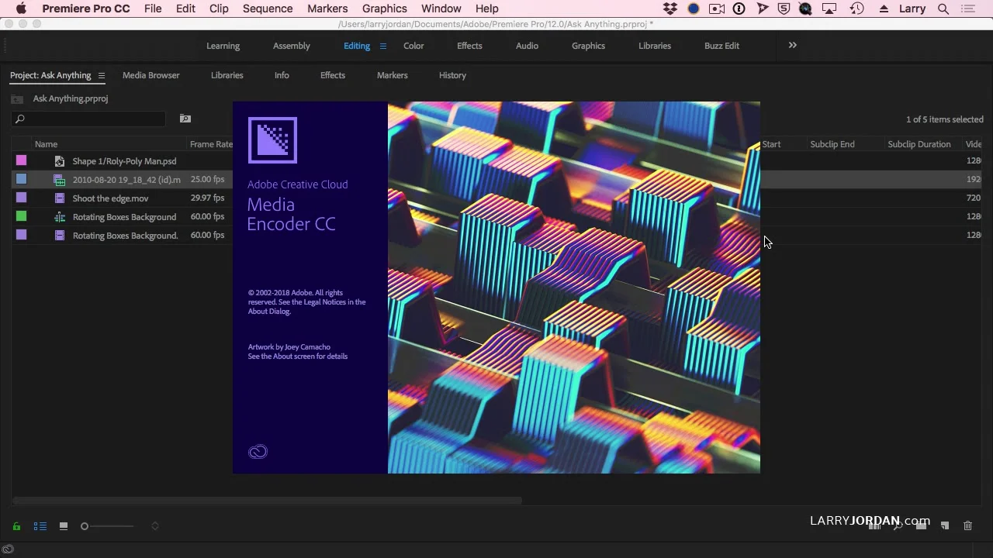The width and height of the screenshot is (993, 558).
Task: Open the History panel tab
Action: click(x=452, y=75)
